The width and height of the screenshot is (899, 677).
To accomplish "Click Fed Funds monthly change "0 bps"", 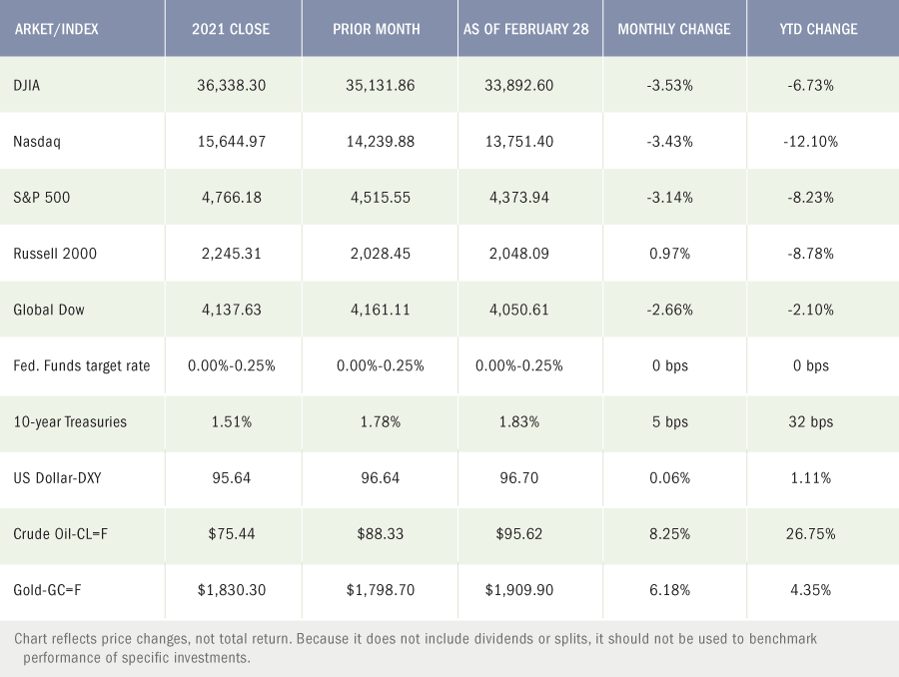I will tap(669, 365).
